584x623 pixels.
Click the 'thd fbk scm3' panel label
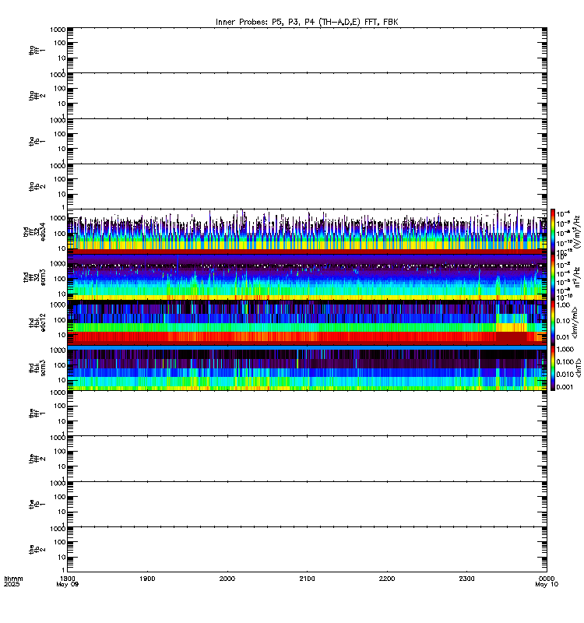(37, 368)
